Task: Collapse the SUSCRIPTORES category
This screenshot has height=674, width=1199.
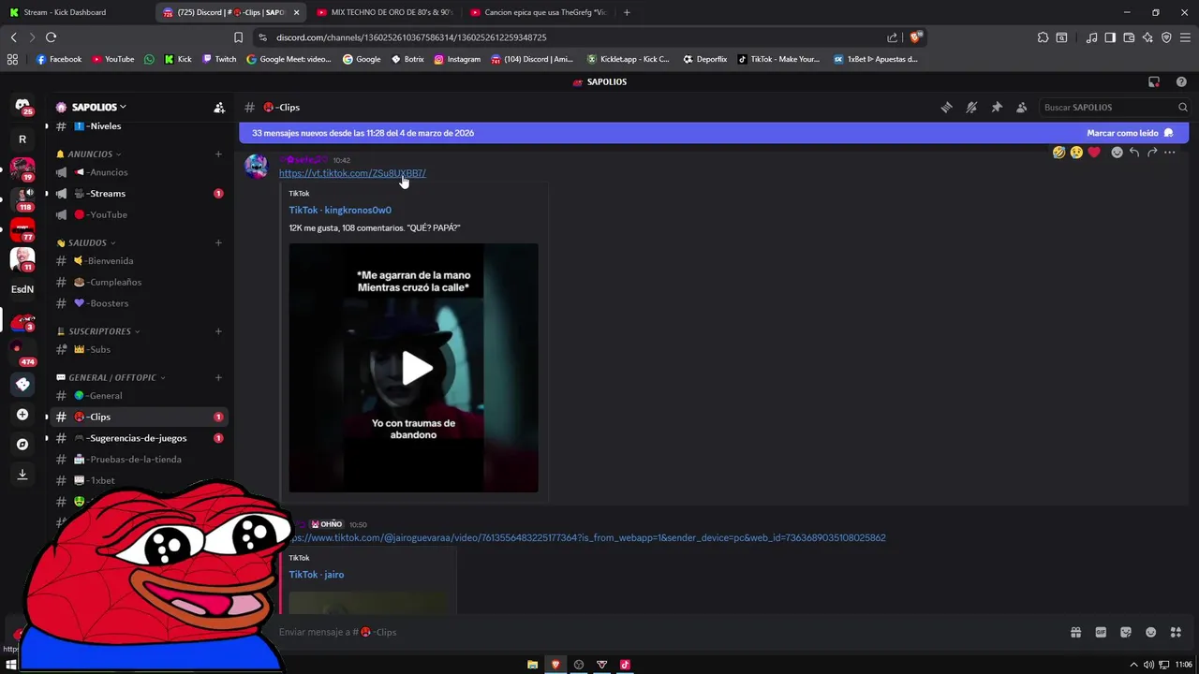Action: (x=98, y=331)
